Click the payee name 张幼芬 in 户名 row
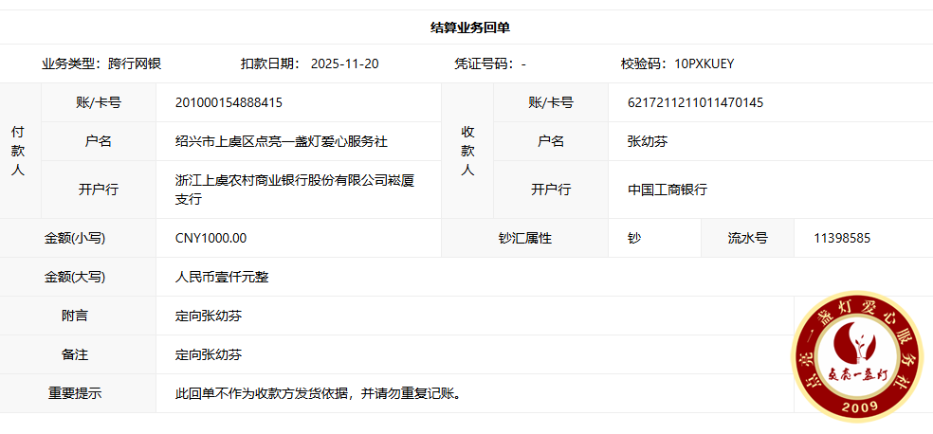Viewport: 933px width, 434px height. coord(648,141)
